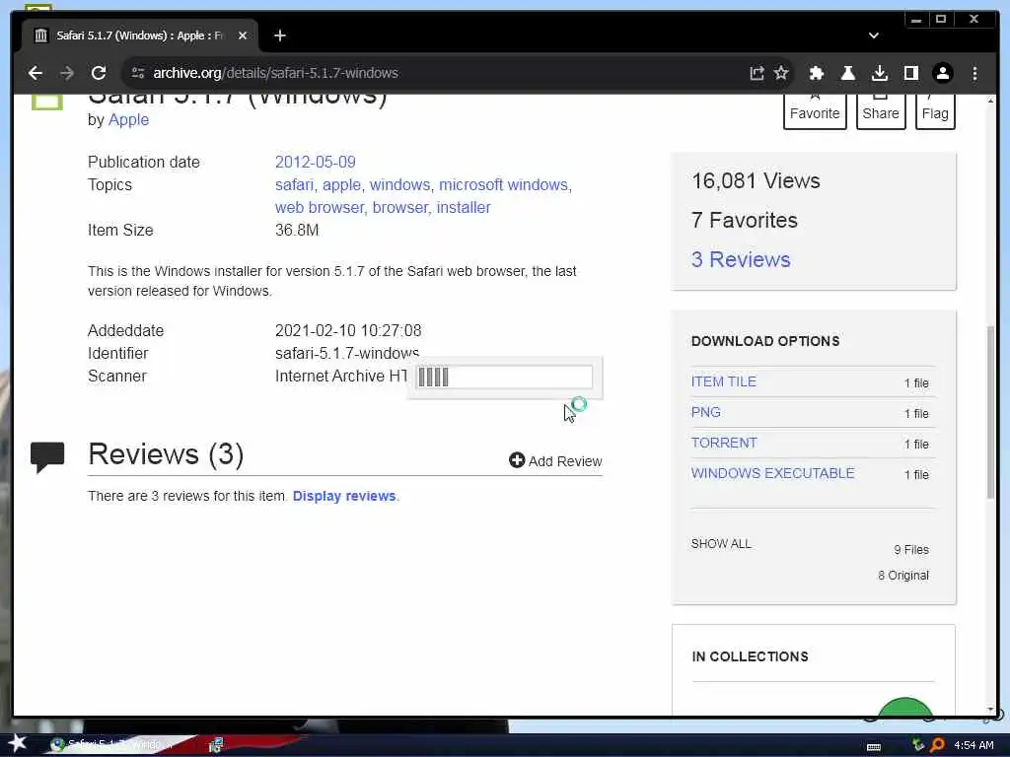Open Chrome three-dot menu
Image resolution: width=1010 pixels, height=757 pixels.
pyautogui.click(x=974, y=73)
